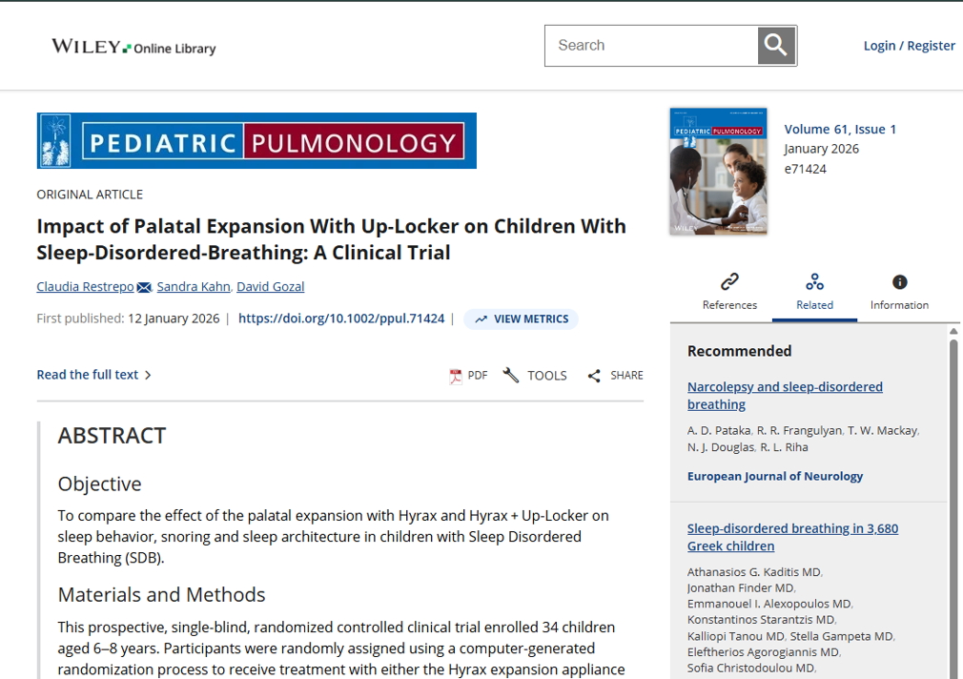
Task: Click the search magnifying glass icon
Action: [776, 46]
